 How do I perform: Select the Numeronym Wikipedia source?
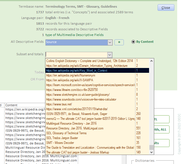click(x=71, y=75)
